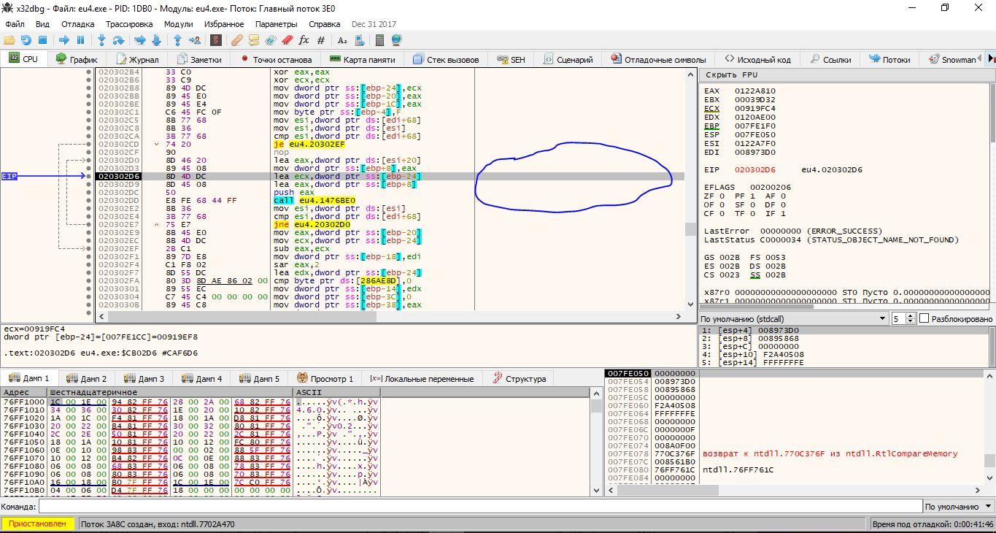Restart the debugged program via toolbar

point(26,40)
